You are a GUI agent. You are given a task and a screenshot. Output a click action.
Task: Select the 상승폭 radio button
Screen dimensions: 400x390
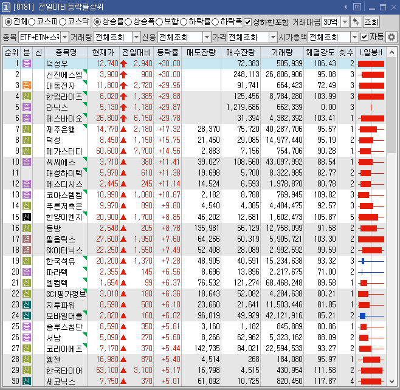click(128, 22)
